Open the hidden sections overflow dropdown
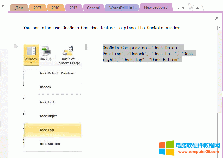This screenshot has height=158, width=223. [x=180, y=8]
